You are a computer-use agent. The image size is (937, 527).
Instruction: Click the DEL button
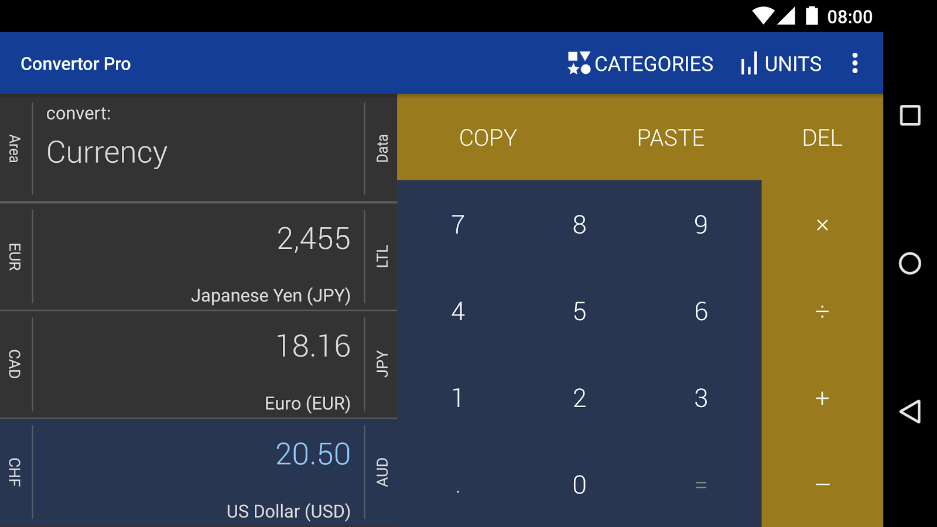pos(822,138)
